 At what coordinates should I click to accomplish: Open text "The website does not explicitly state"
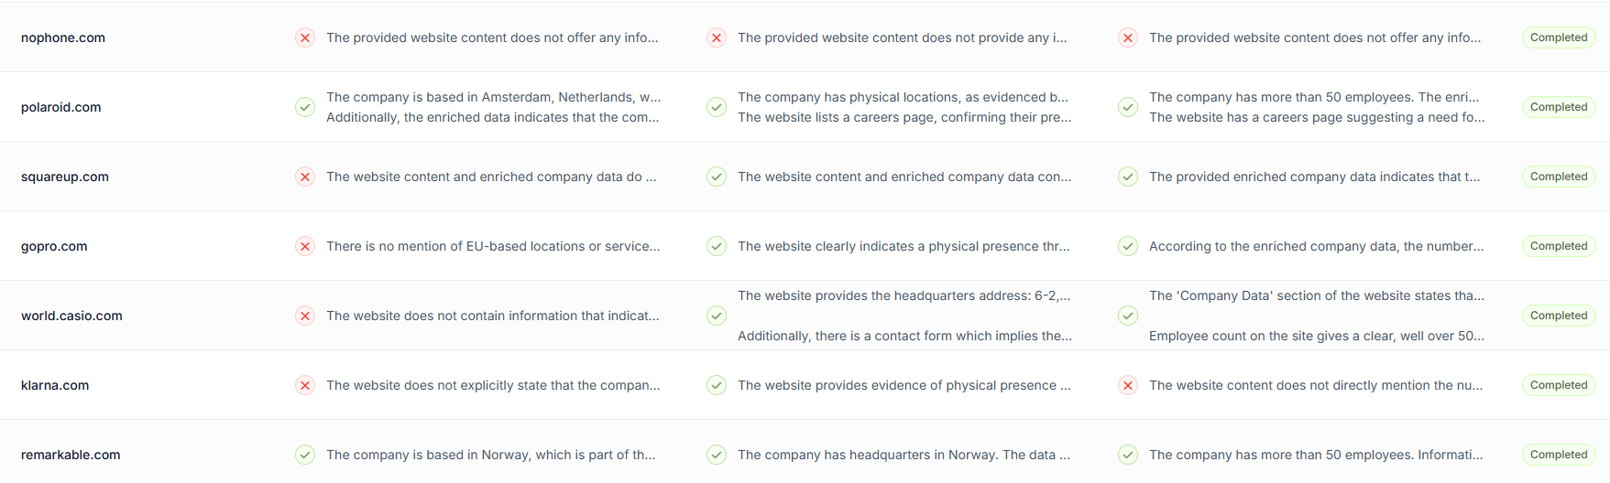pos(493,385)
